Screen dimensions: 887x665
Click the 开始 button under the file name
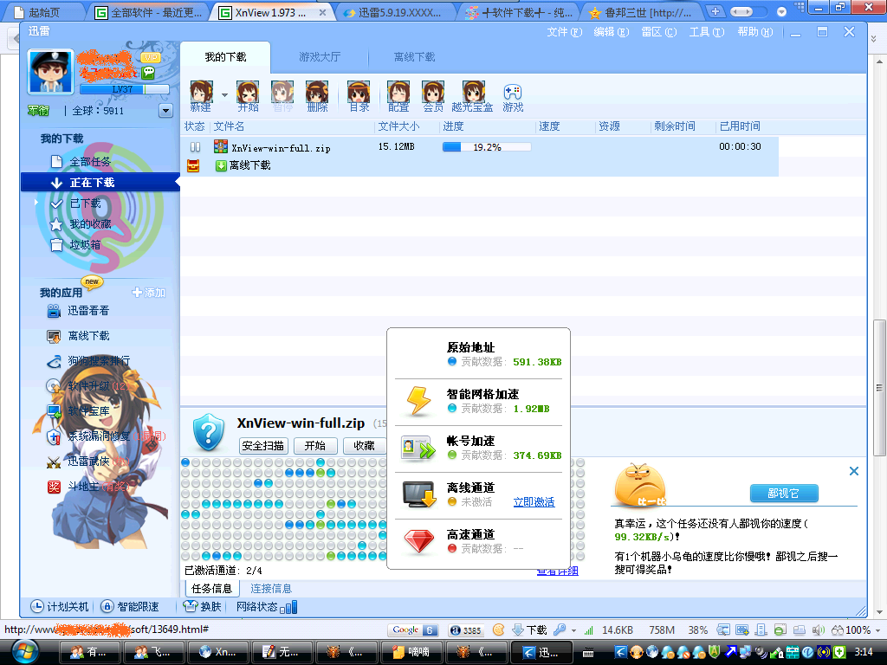(x=315, y=446)
